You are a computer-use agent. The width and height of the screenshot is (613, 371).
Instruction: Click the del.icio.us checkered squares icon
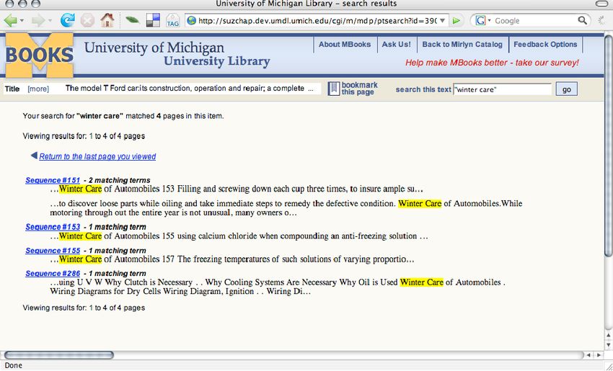tap(153, 20)
